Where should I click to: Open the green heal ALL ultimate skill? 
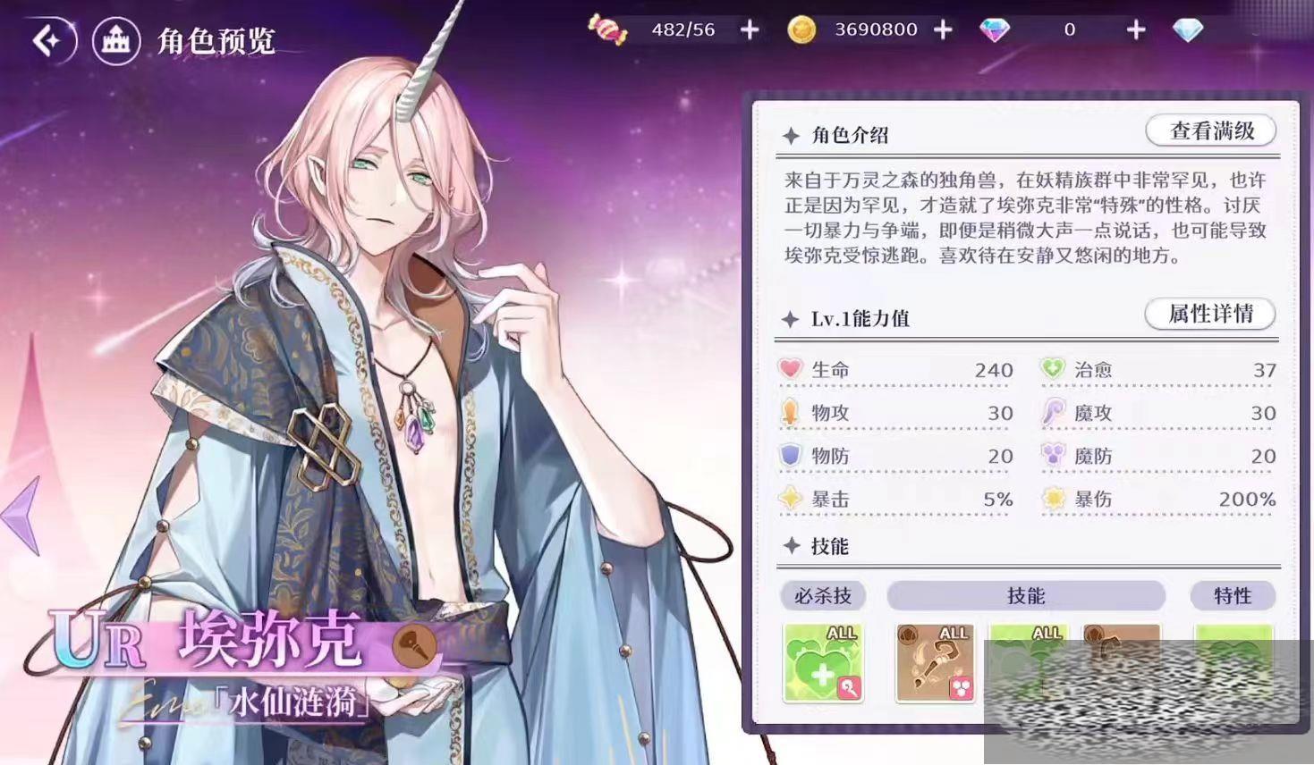pyautogui.click(x=823, y=663)
